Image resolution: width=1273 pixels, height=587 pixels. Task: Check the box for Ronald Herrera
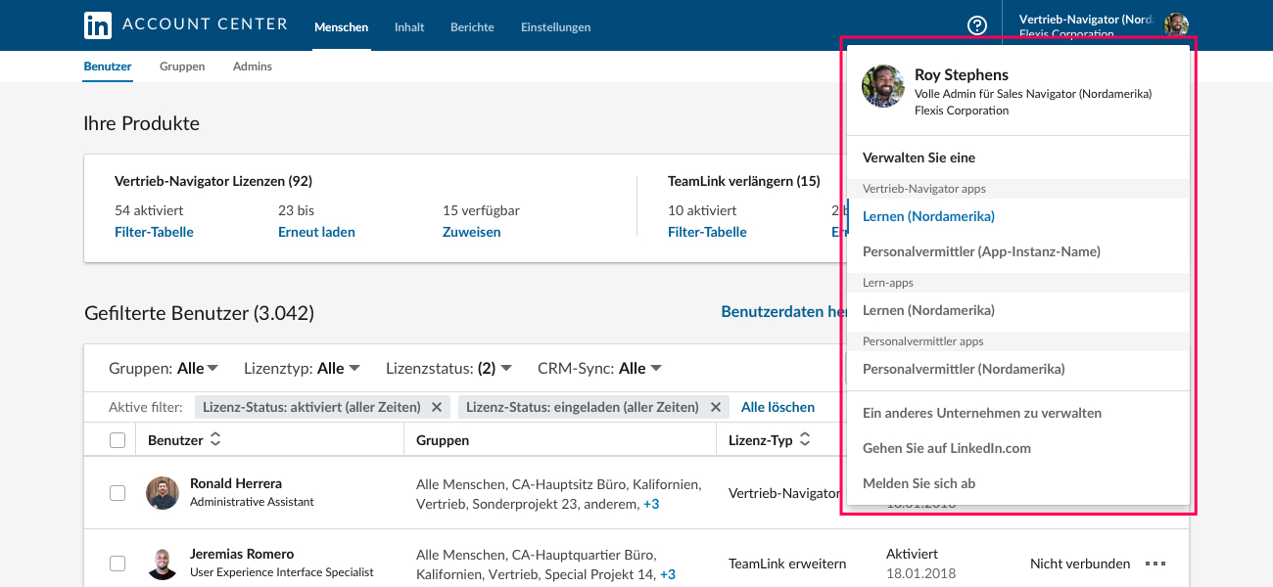(118, 493)
